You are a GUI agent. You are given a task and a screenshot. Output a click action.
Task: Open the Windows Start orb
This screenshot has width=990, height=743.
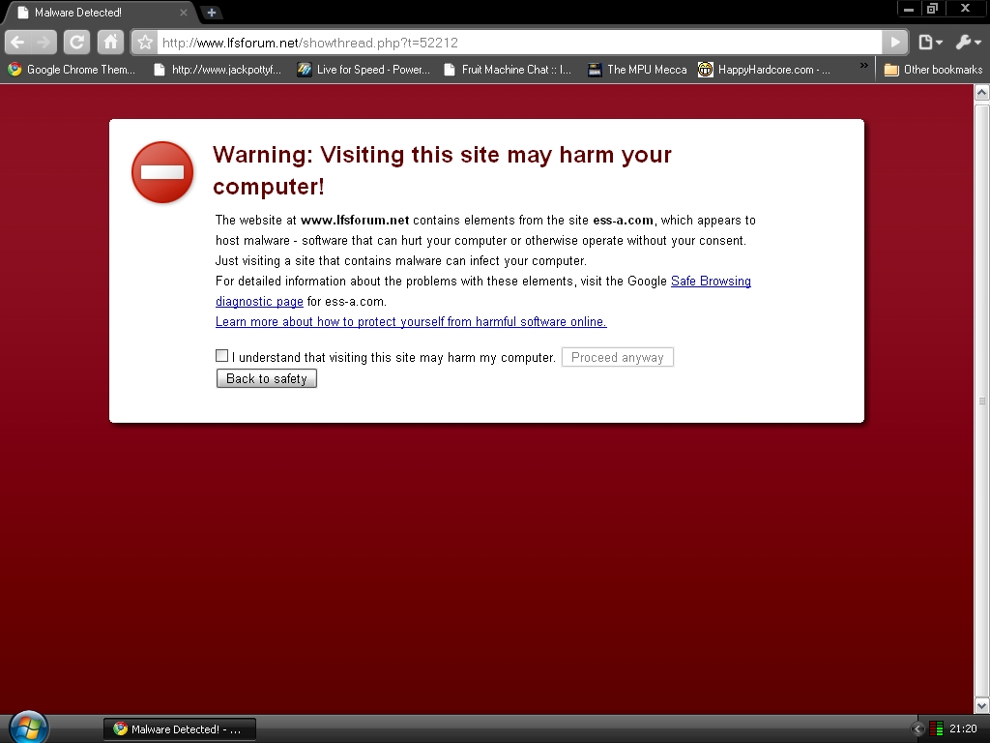(28, 728)
